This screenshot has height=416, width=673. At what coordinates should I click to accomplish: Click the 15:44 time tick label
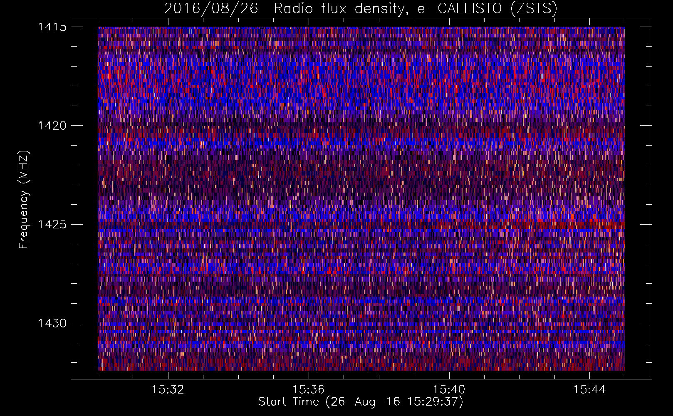pyautogui.click(x=590, y=390)
